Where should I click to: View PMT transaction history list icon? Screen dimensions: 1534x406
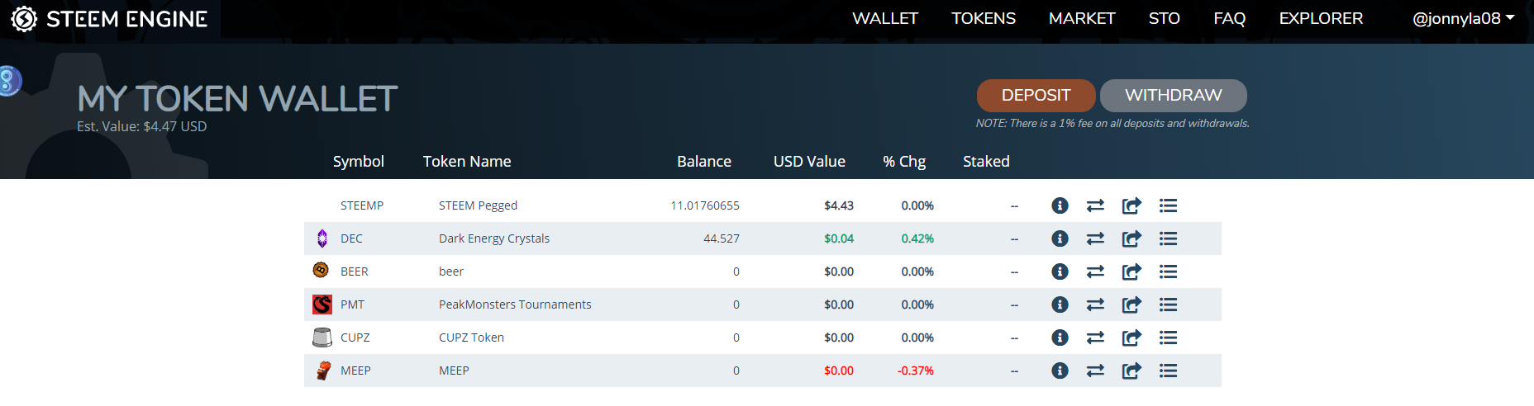[1168, 304]
